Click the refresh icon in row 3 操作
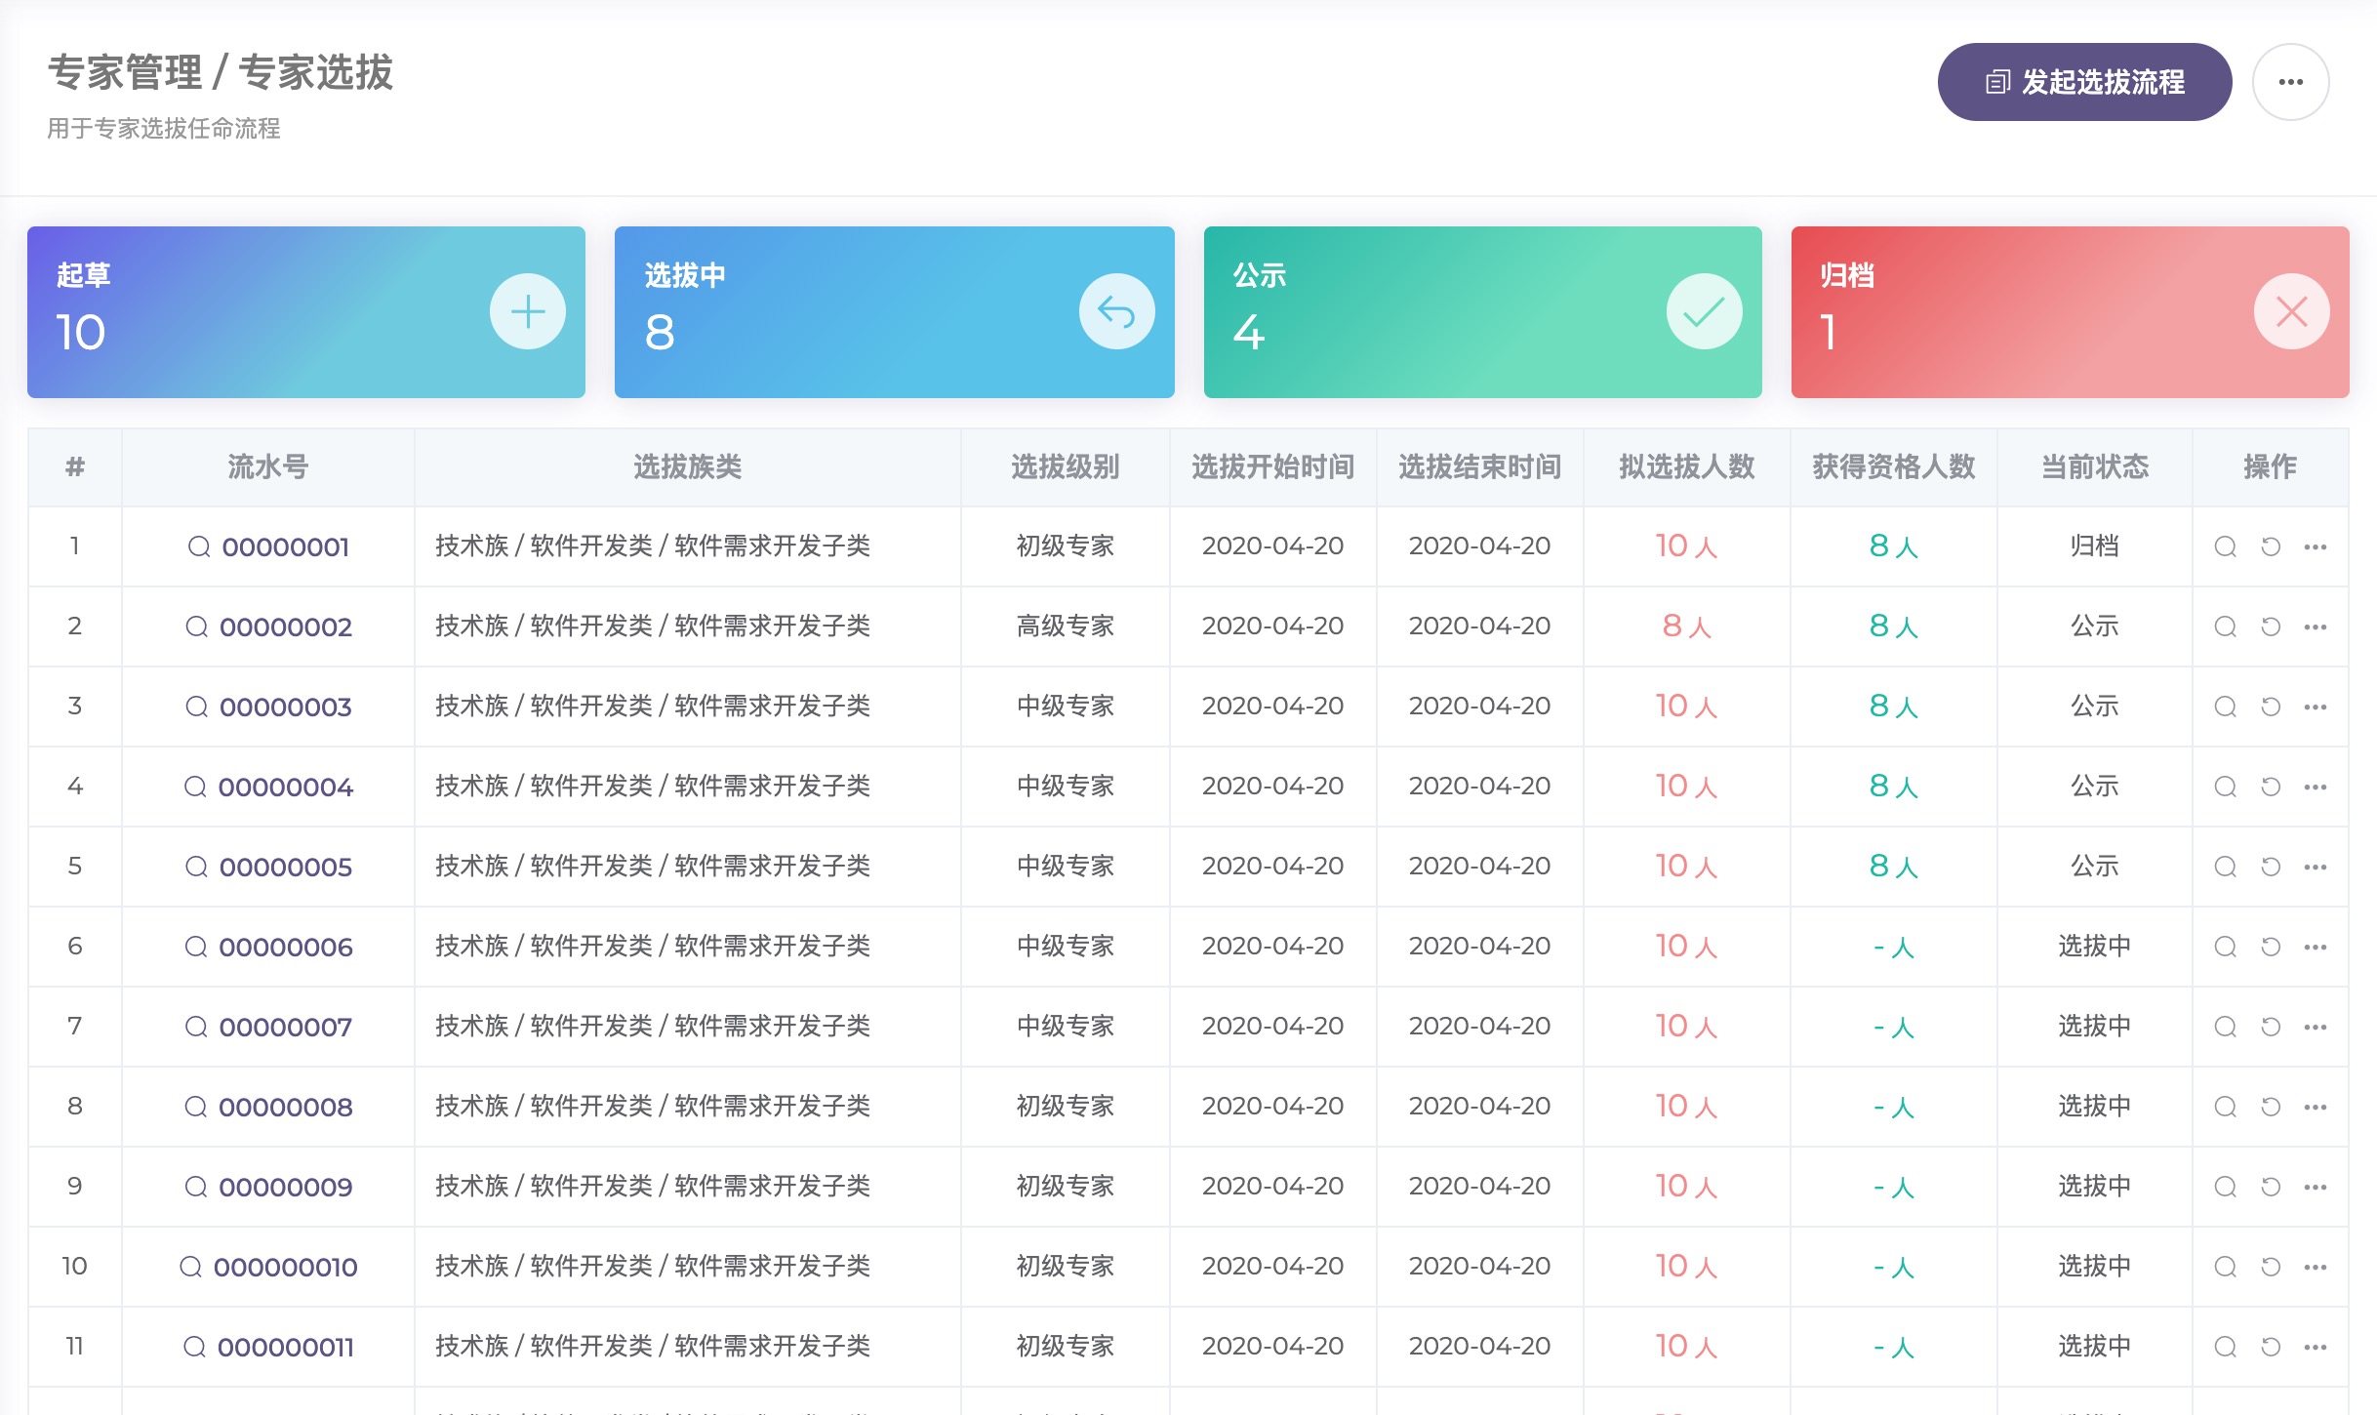 [x=2271, y=707]
